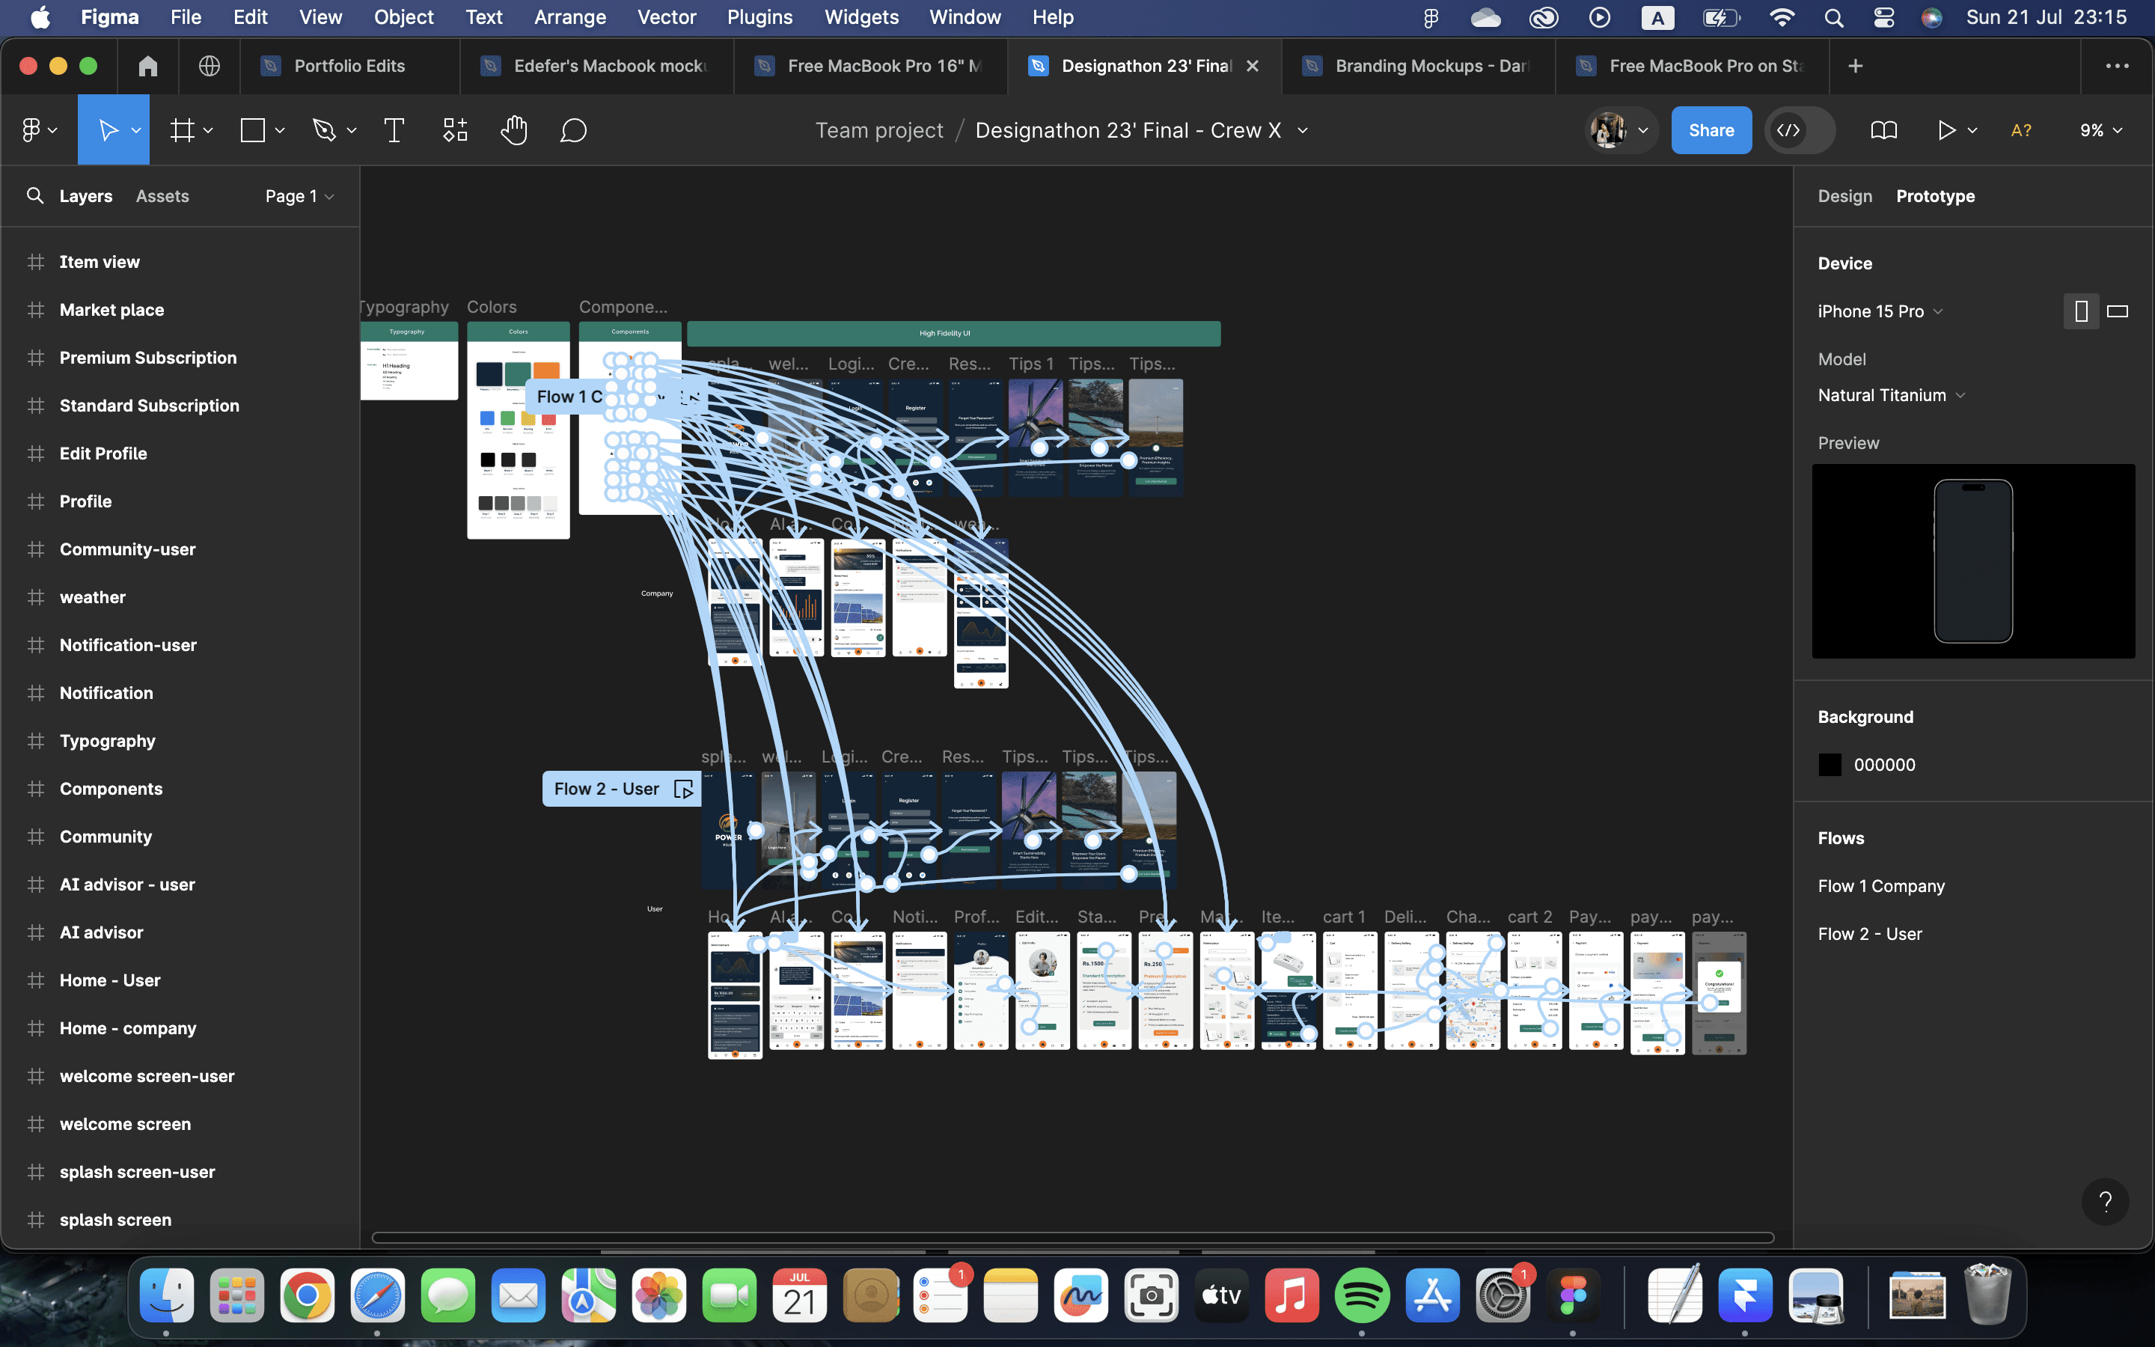Viewport: 2155px width, 1347px height.
Task: Open Spotify from the dock
Action: (1362, 1296)
